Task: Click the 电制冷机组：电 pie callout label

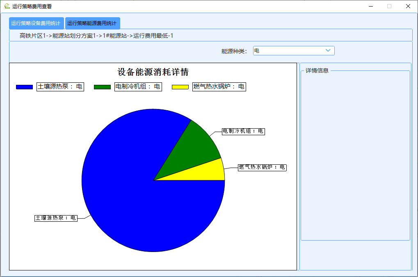Action: [243, 131]
